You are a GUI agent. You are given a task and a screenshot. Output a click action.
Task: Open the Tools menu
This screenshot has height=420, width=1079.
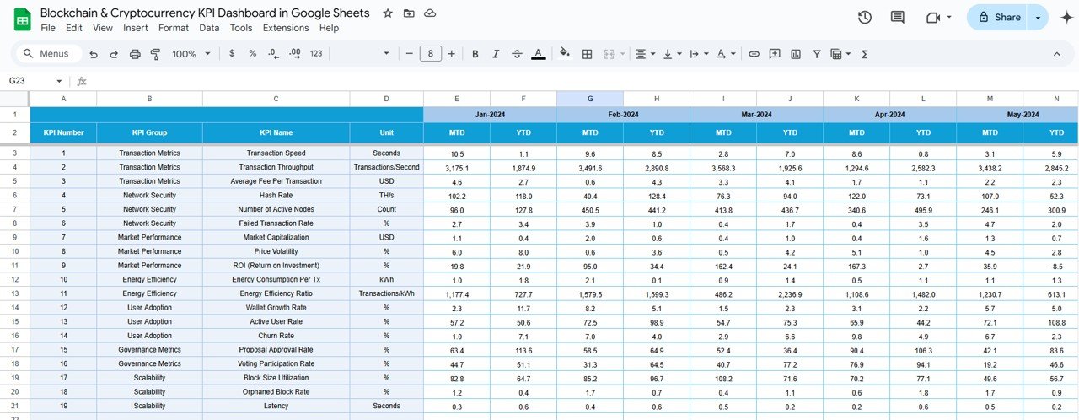coord(241,28)
